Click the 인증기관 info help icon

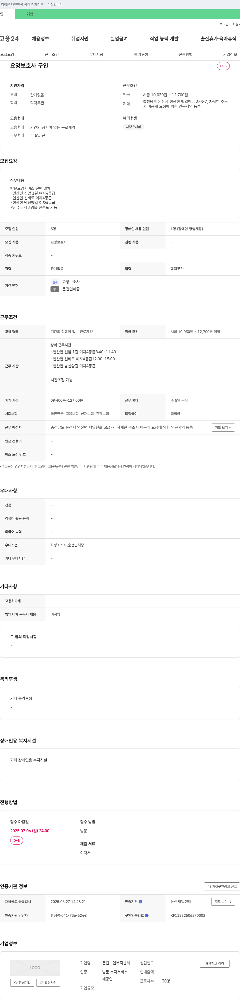pyautogui.click(x=140, y=902)
